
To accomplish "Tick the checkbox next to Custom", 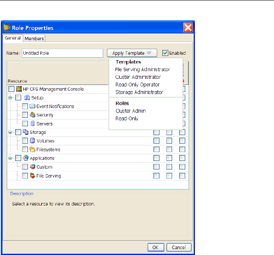I will 25,167.
